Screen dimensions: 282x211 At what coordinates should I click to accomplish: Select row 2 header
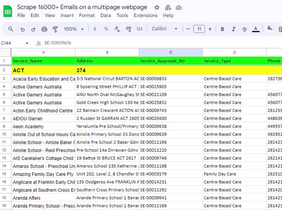[4, 70]
